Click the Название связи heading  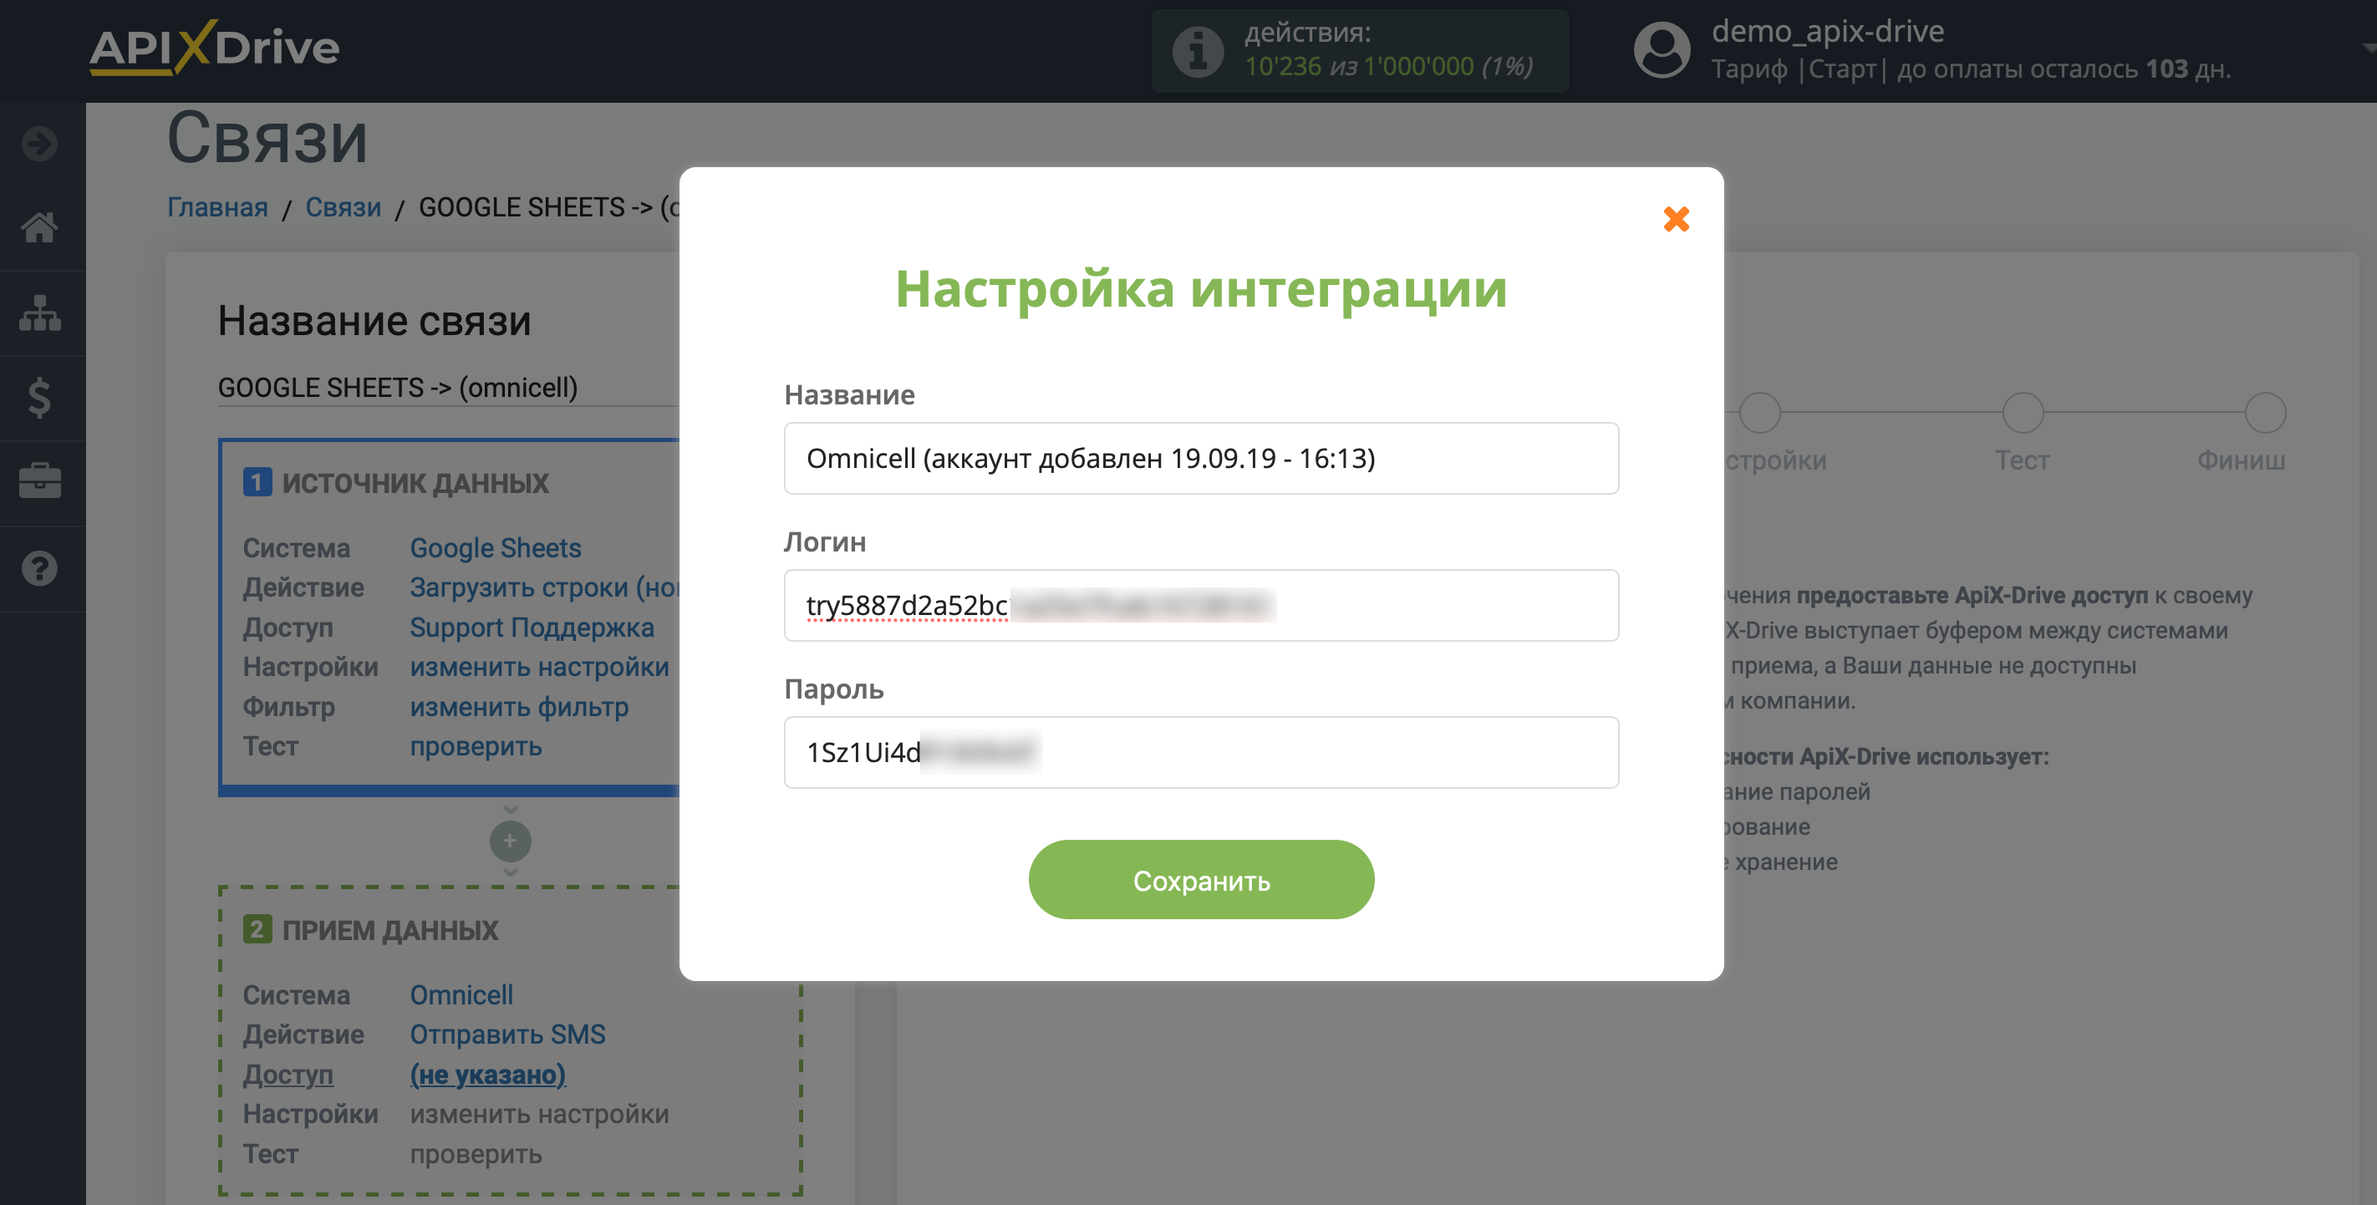click(x=374, y=321)
